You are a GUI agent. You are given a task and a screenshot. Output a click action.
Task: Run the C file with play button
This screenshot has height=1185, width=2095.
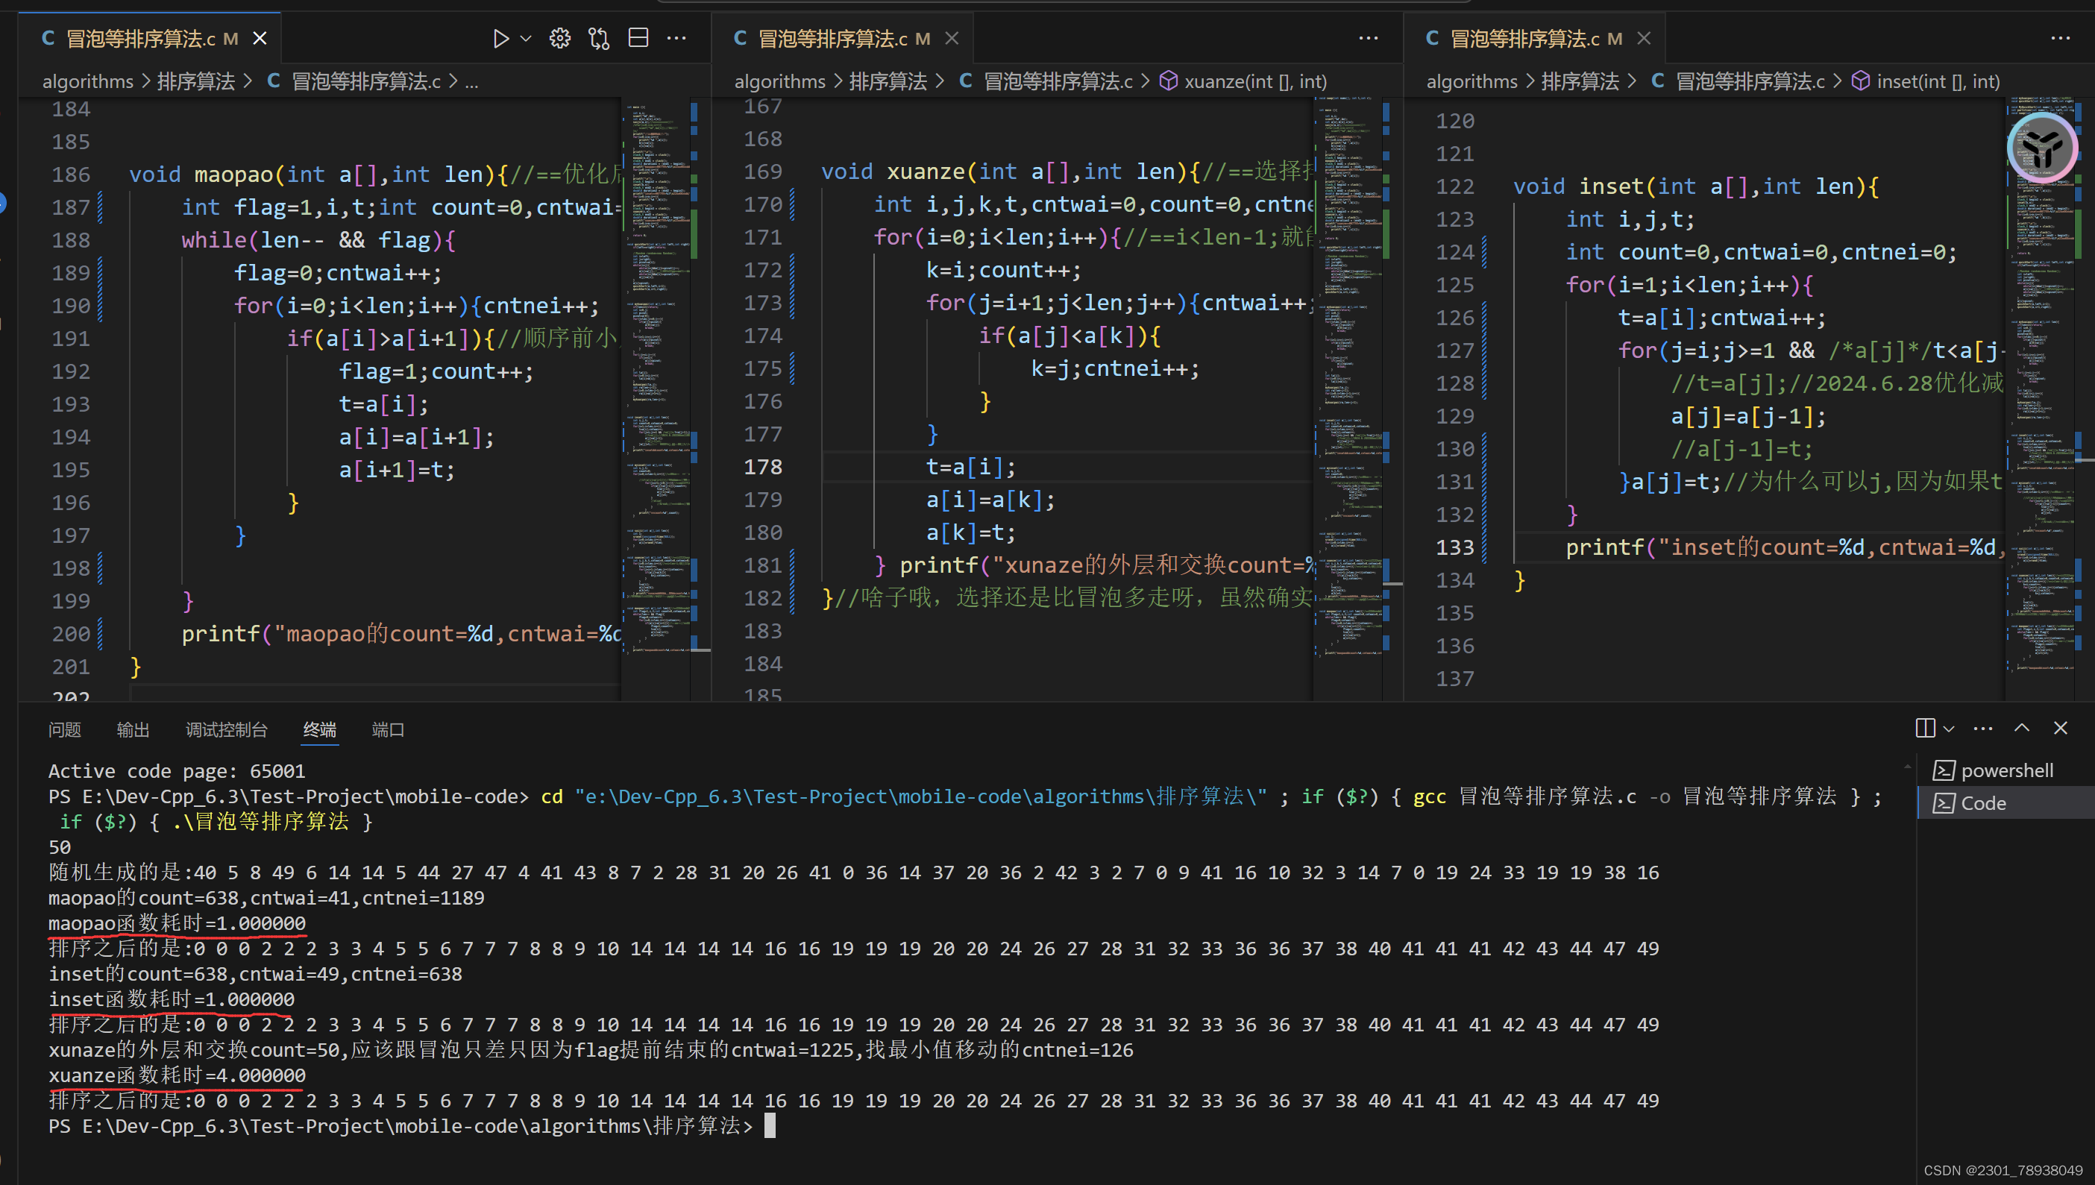(x=500, y=38)
